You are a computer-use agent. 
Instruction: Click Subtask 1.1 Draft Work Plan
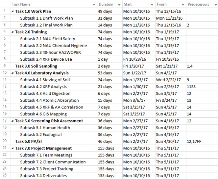tap(46, 18)
